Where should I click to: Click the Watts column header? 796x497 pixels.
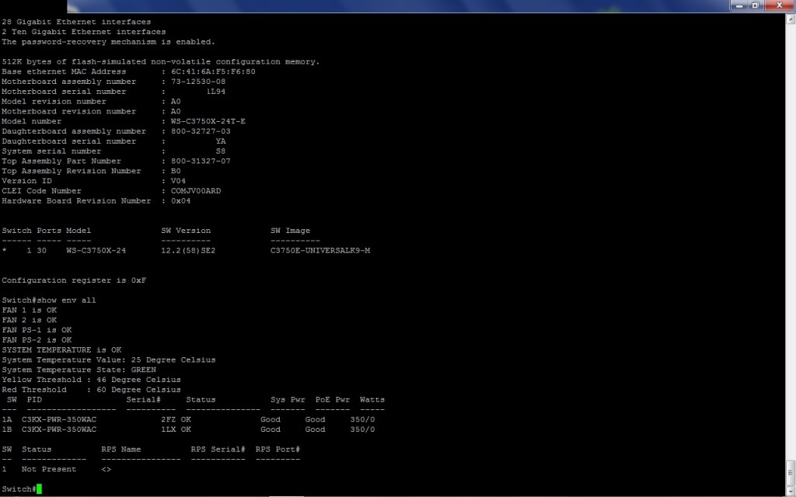click(372, 400)
